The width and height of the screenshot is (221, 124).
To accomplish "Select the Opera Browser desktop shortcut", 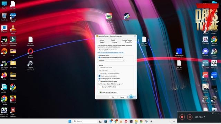I will pyautogui.click(x=30, y=53).
